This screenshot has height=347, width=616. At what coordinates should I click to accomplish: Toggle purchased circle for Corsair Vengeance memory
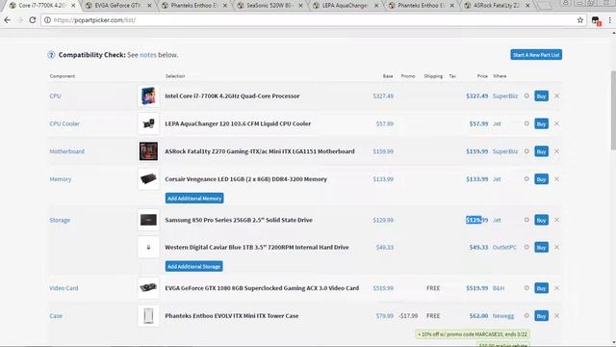[526, 179]
